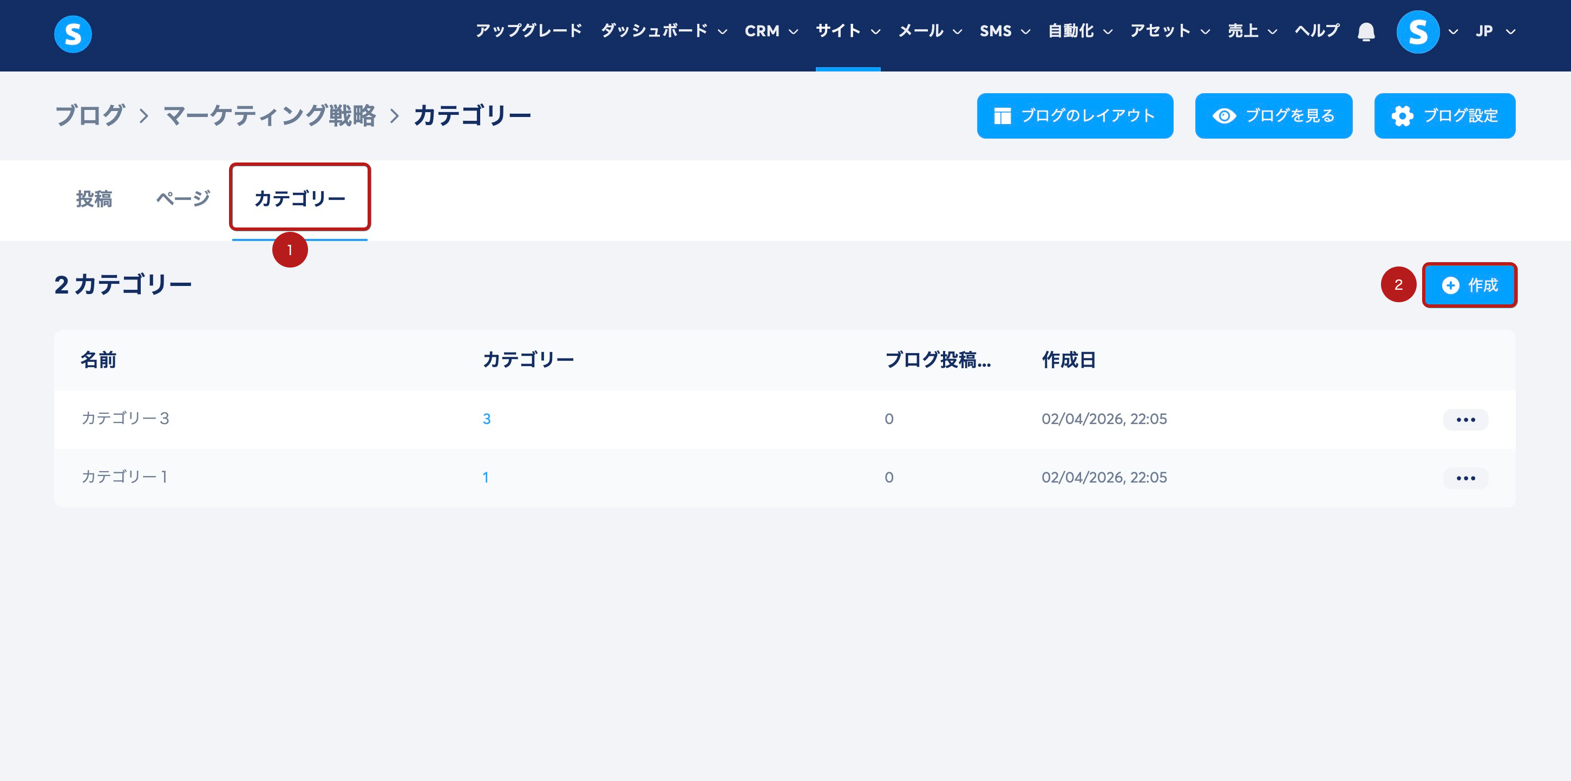
Task: Click the user avatar icon
Action: (x=1417, y=32)
